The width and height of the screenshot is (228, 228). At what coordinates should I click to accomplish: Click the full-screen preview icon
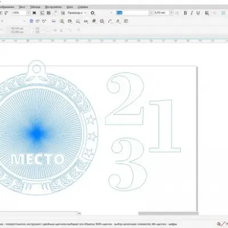click(x=34, y=13)
